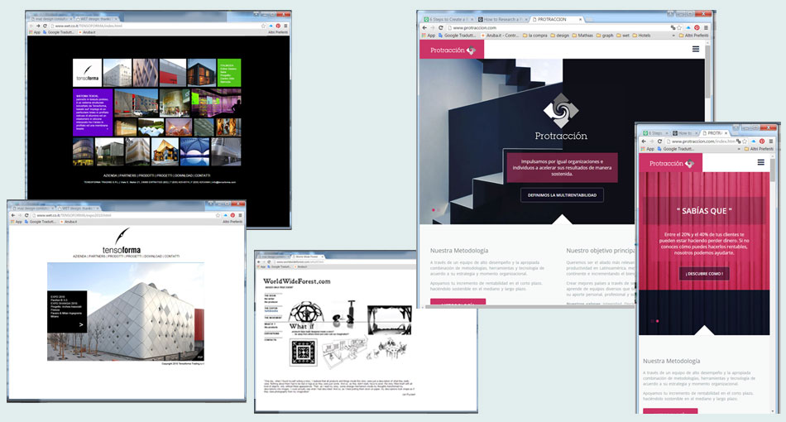This screenshot has height=422, width=786.
Task: Click translate icon in large Protracción address bar
Action: click(673, 28)
